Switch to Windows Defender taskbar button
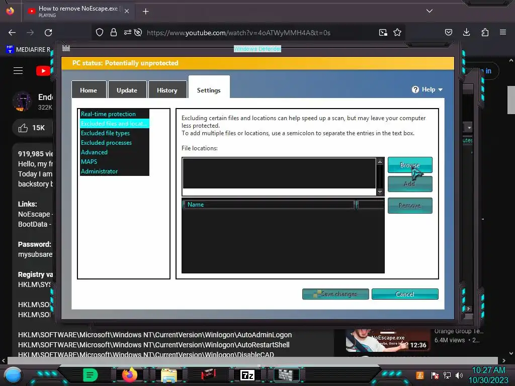This screenshot has height=386, width=515. [x=286, y=374]
